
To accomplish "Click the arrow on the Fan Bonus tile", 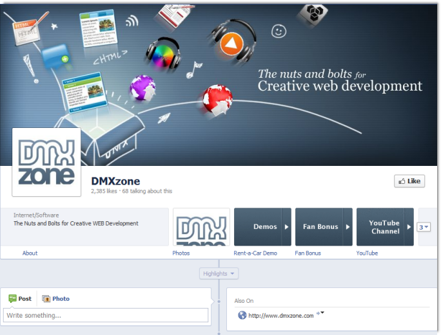I will 348,227.
